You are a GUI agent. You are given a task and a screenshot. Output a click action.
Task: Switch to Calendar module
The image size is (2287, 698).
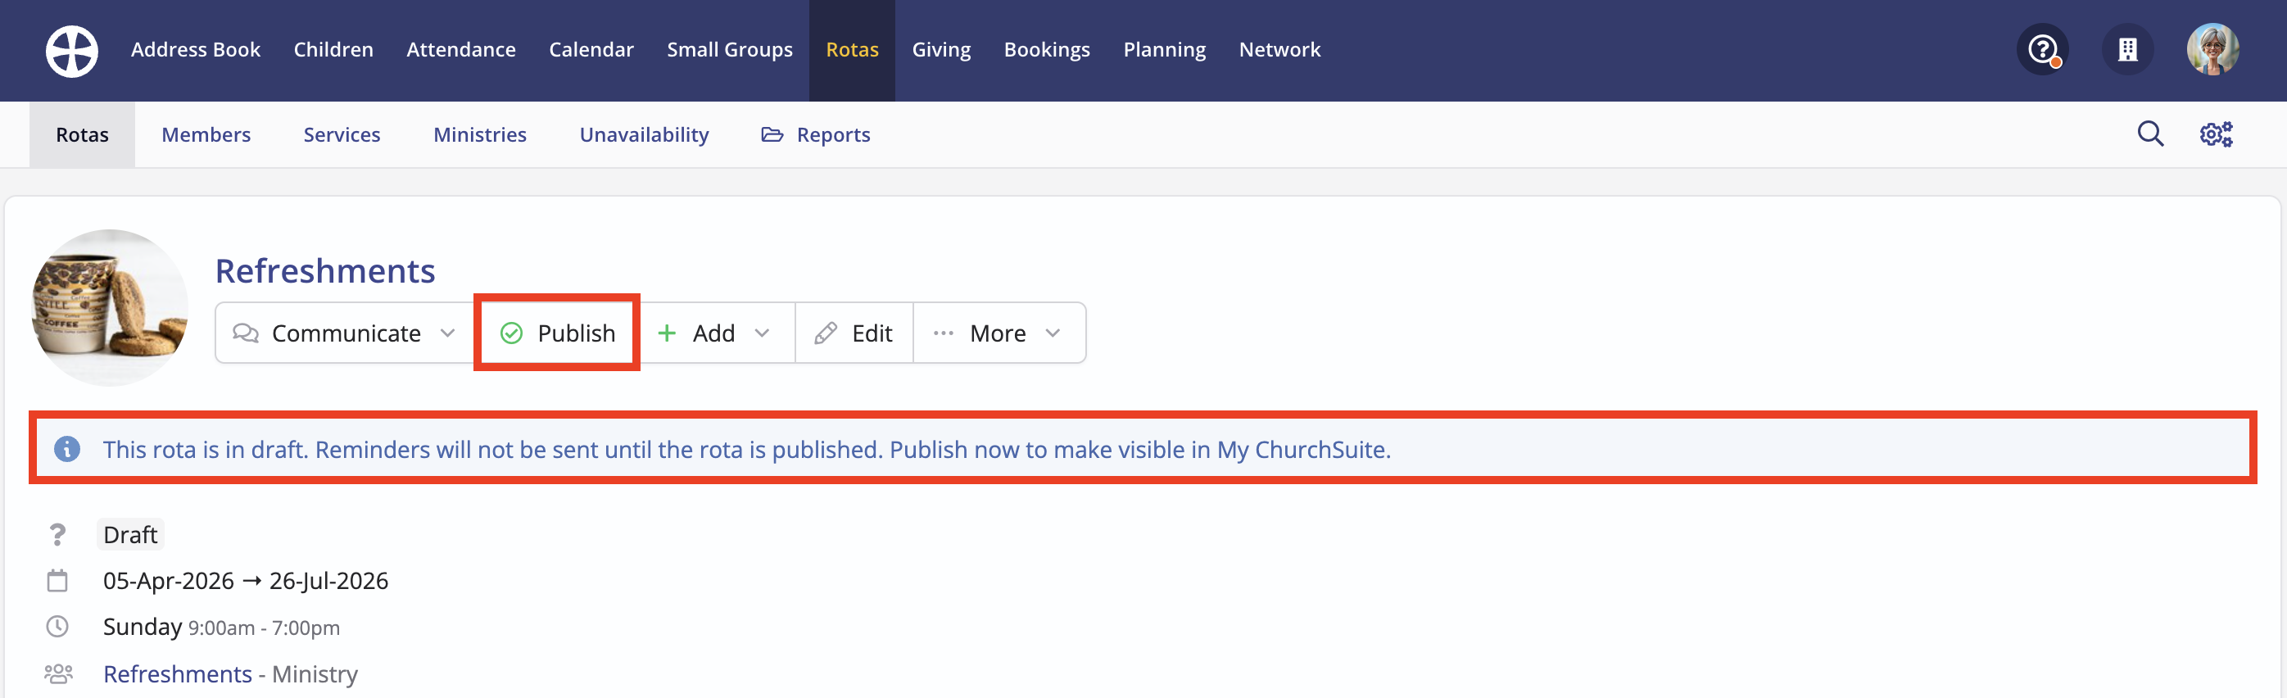[x=591, y=50]
